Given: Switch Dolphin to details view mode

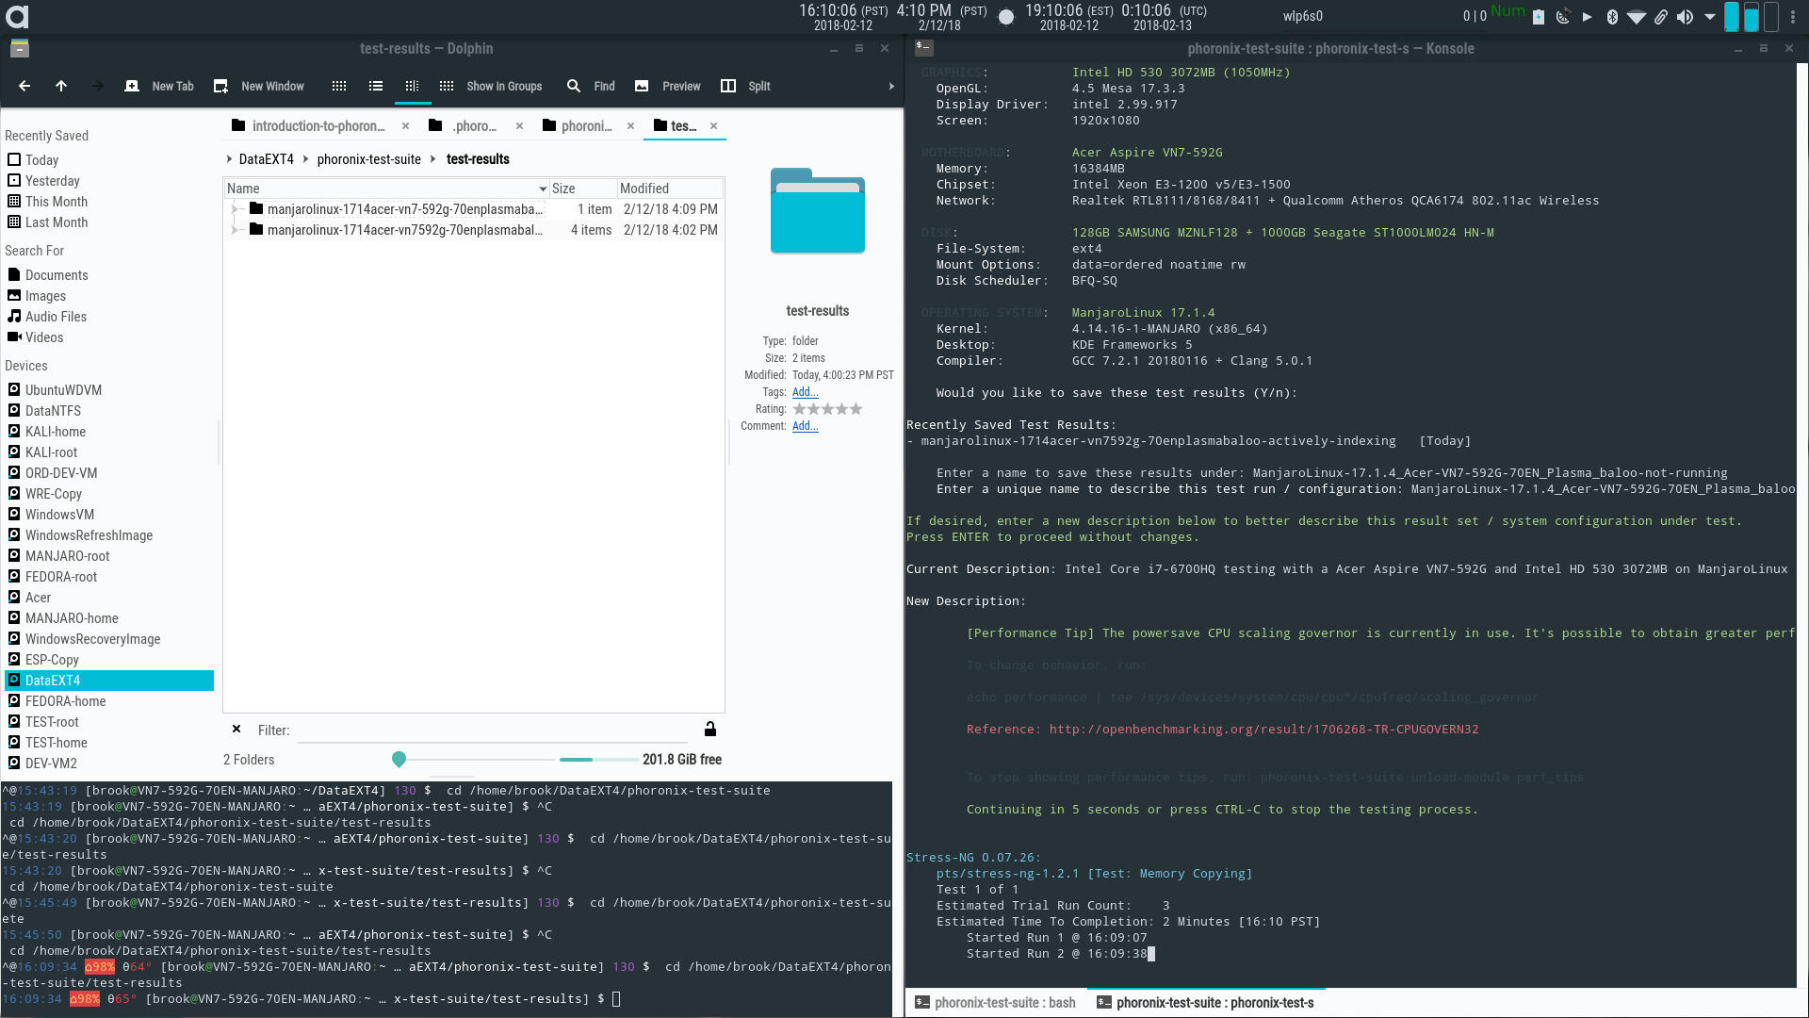Looking at the screenshot, I should tap(412, 86).
